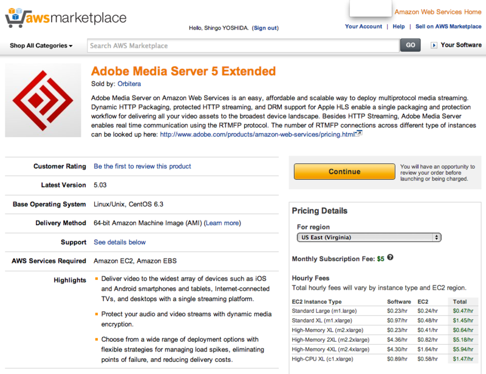This screenshot has height=374, width=486.
Task: Click the $0.47/hr total price
Action: click(463, 311)
